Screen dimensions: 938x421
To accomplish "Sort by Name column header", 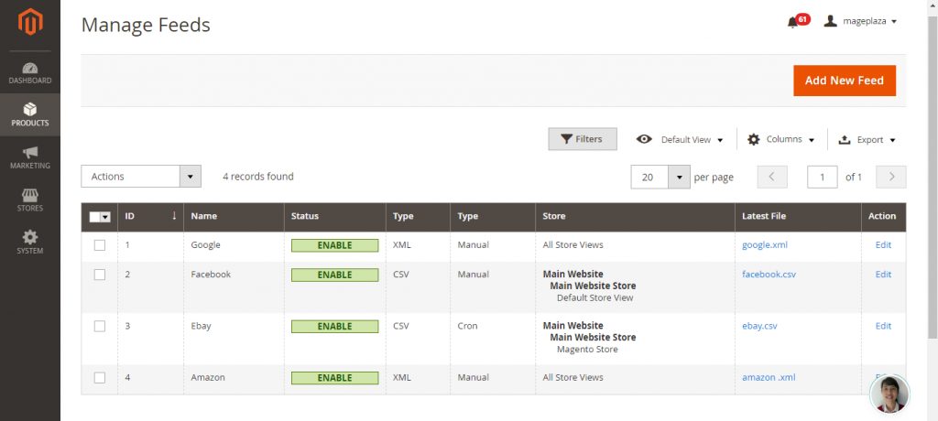I will tap(234, 216).
